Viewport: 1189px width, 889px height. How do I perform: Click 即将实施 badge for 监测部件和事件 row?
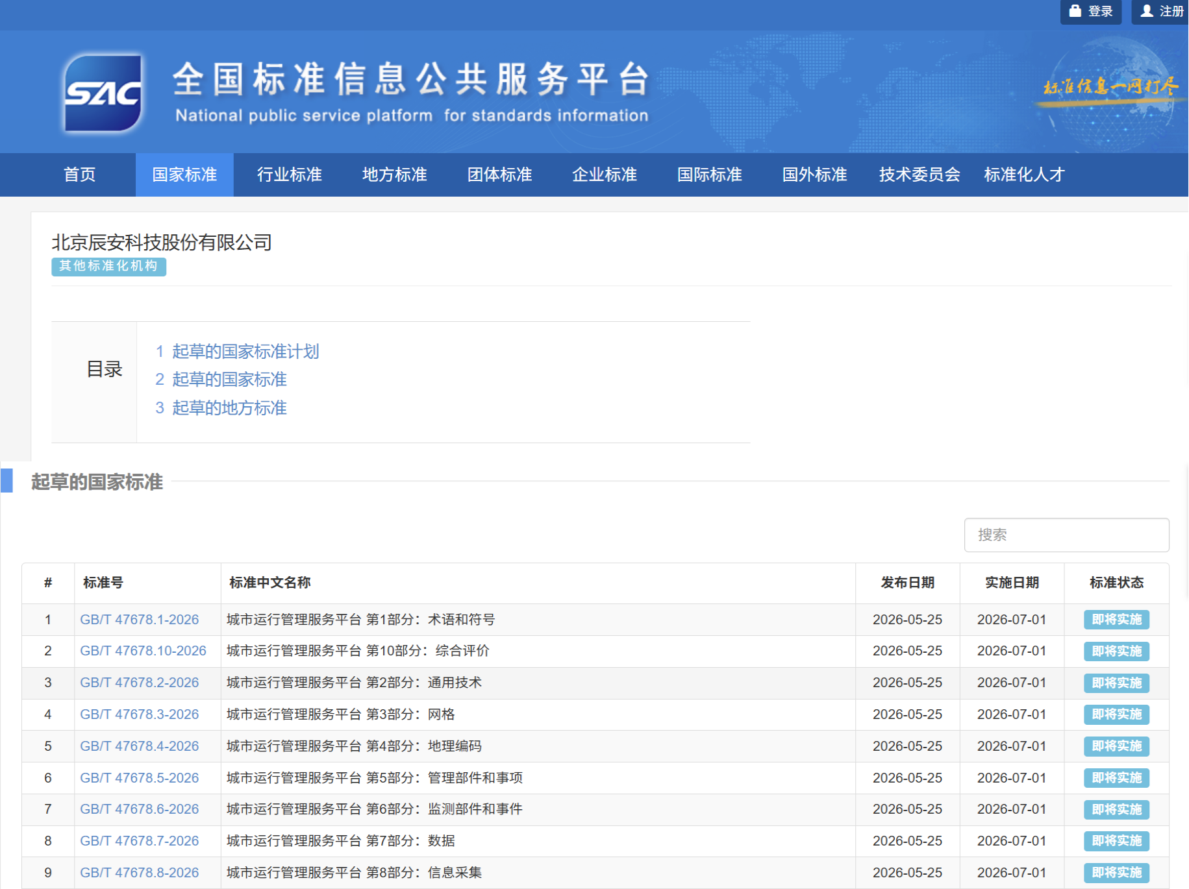[1116, 809]
